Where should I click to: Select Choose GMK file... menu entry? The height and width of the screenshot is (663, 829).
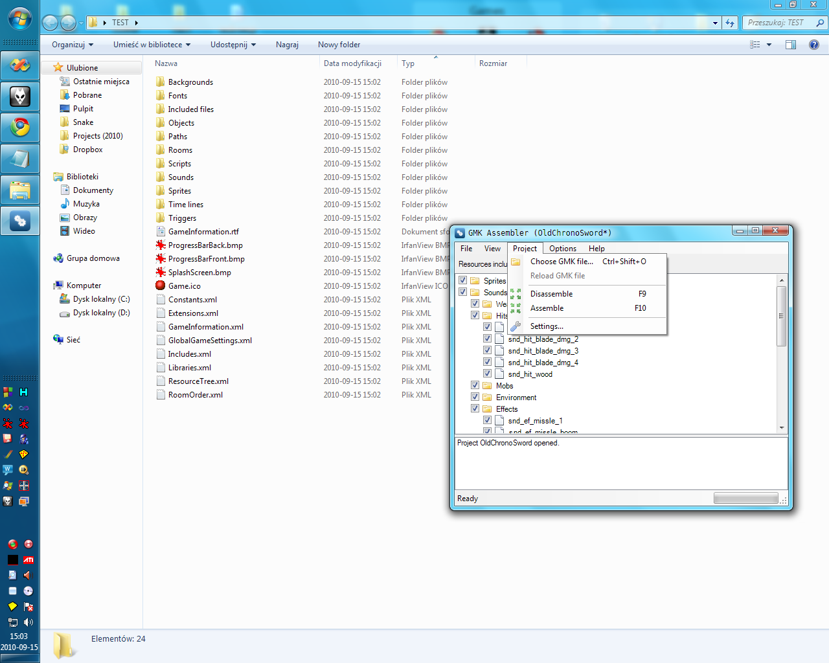coord(561,262)
